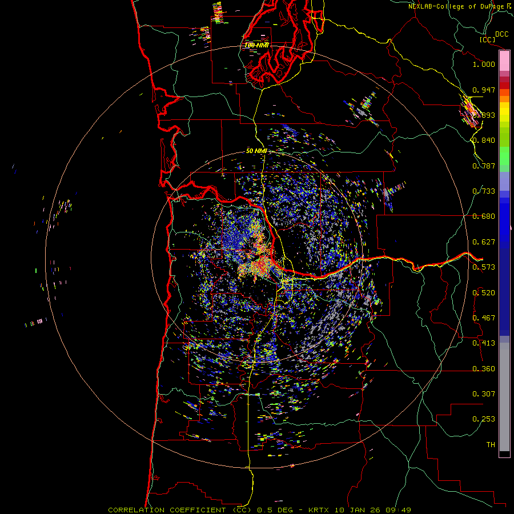Click the 100 NMI range ring label
The height and width of the screenshot is (514, 514).
click(256, 45)
